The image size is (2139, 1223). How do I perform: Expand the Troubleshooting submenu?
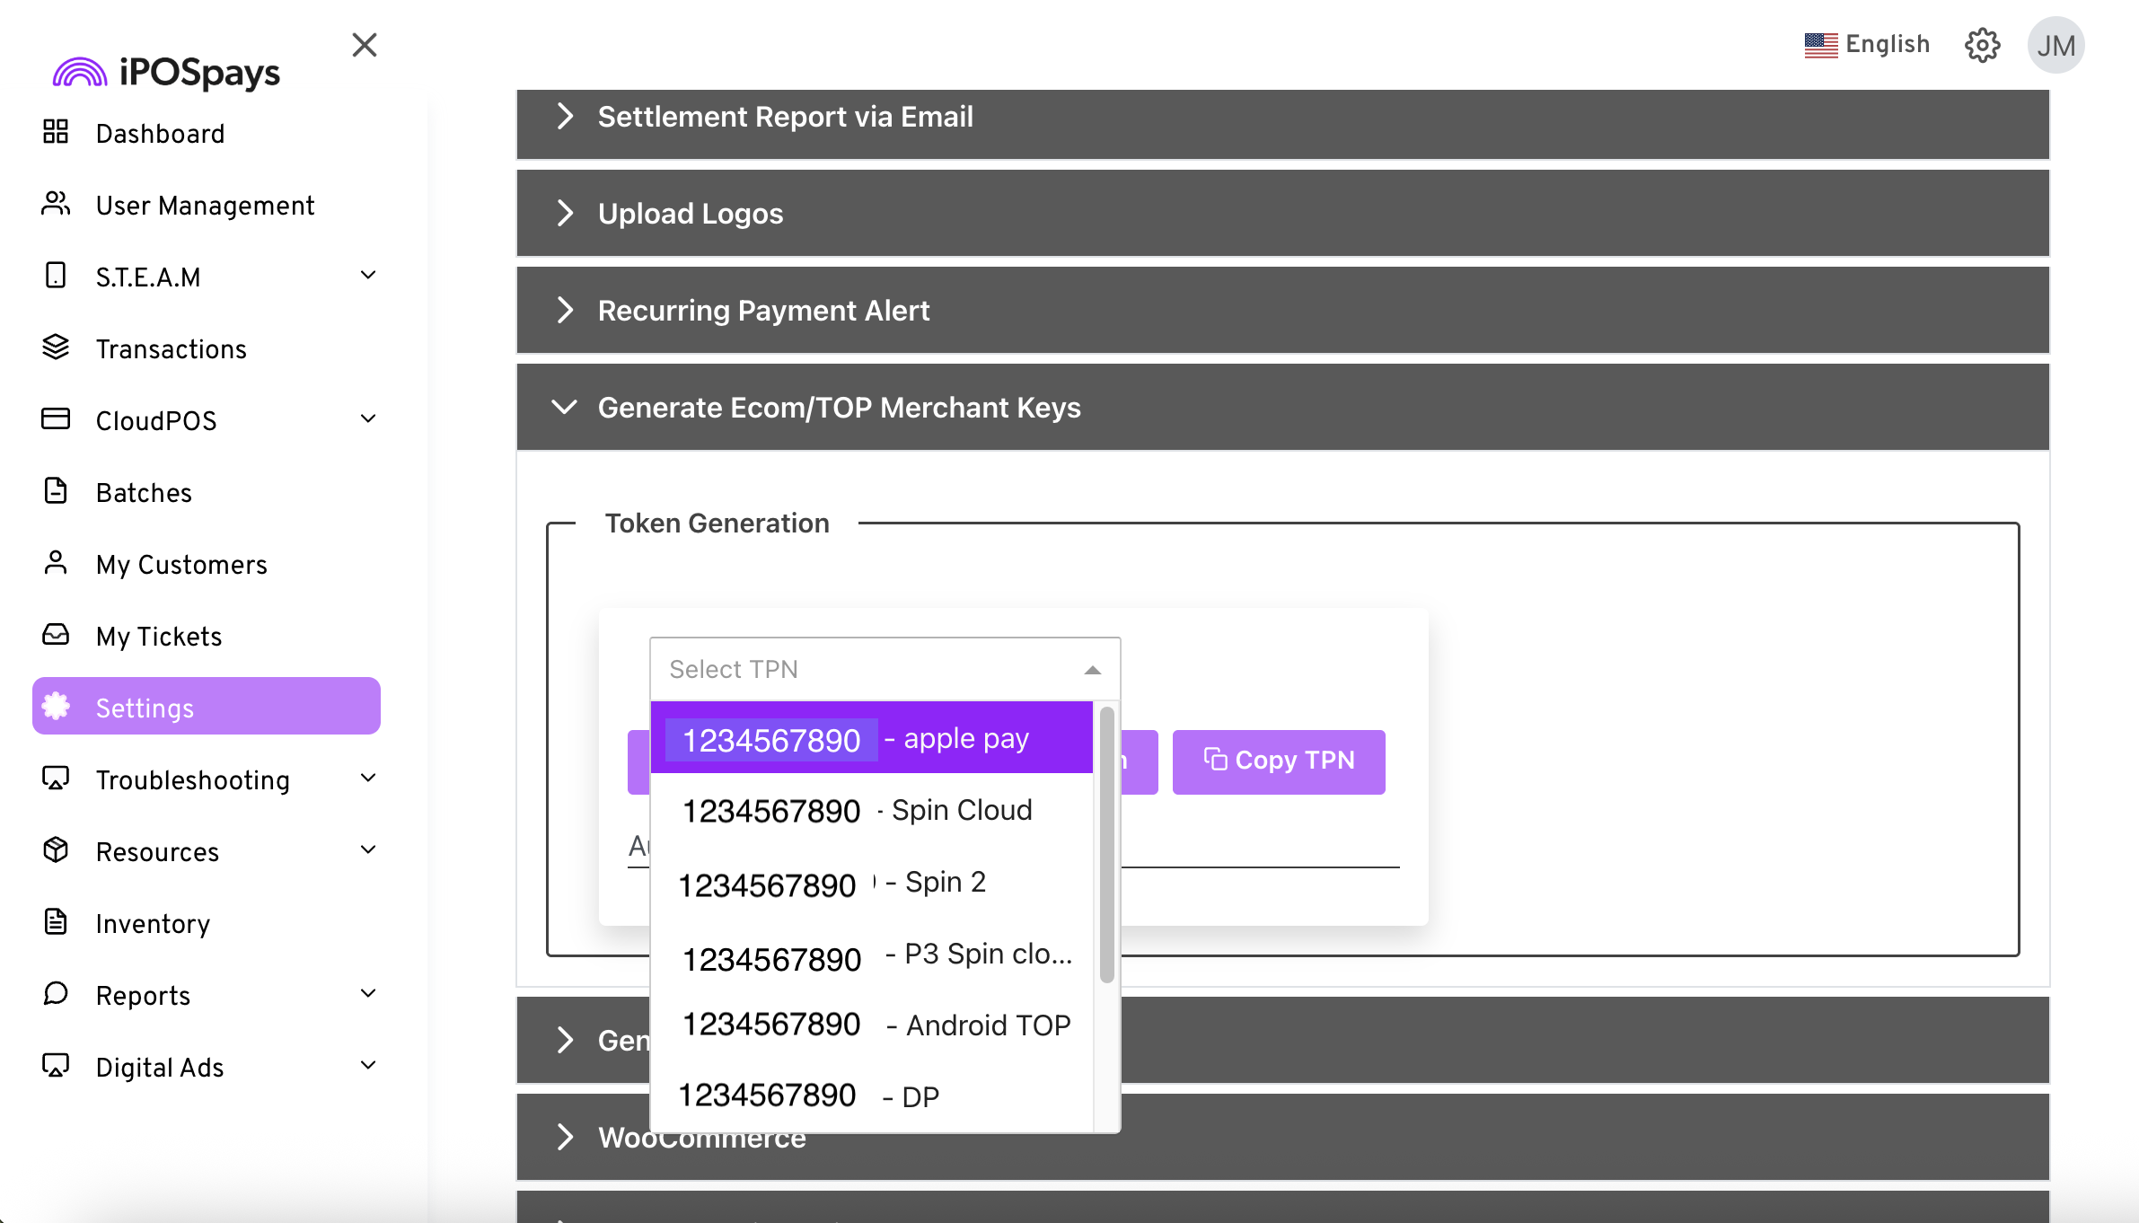click(368, 779)
